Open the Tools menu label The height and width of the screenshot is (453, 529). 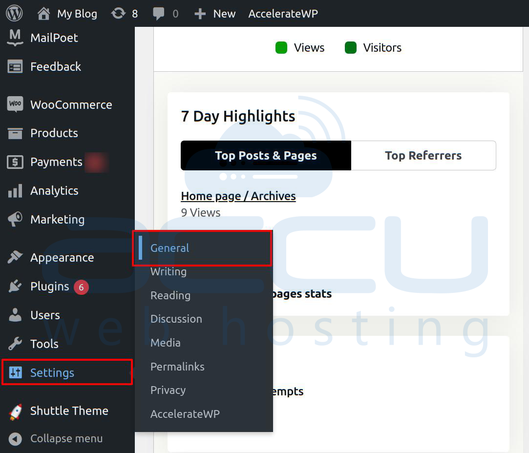pos(44,344)
